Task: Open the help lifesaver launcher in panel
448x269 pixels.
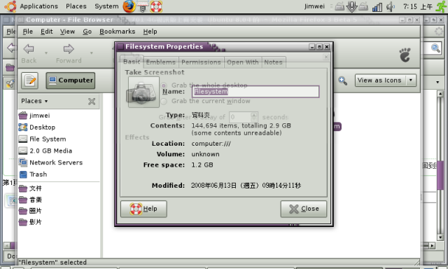Action: pyautogui.click(x=156, y=6)
